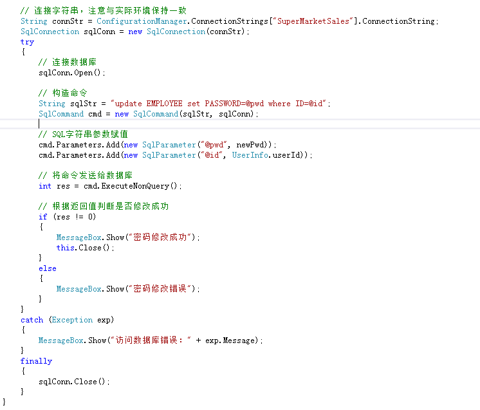Click the 'finally' keyword
This screenshot has width=480, height=410.
36,361
